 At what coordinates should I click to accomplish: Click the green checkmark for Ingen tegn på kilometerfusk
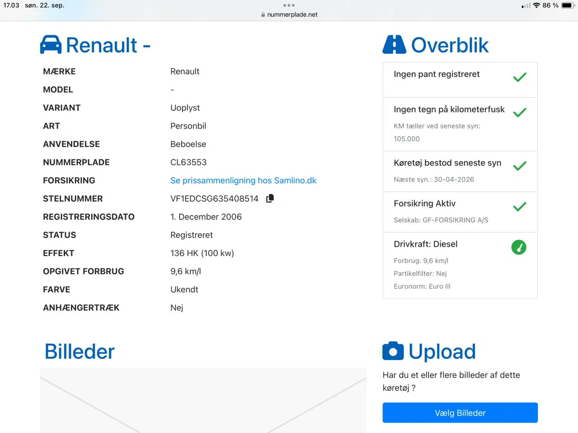click(520, 112)
